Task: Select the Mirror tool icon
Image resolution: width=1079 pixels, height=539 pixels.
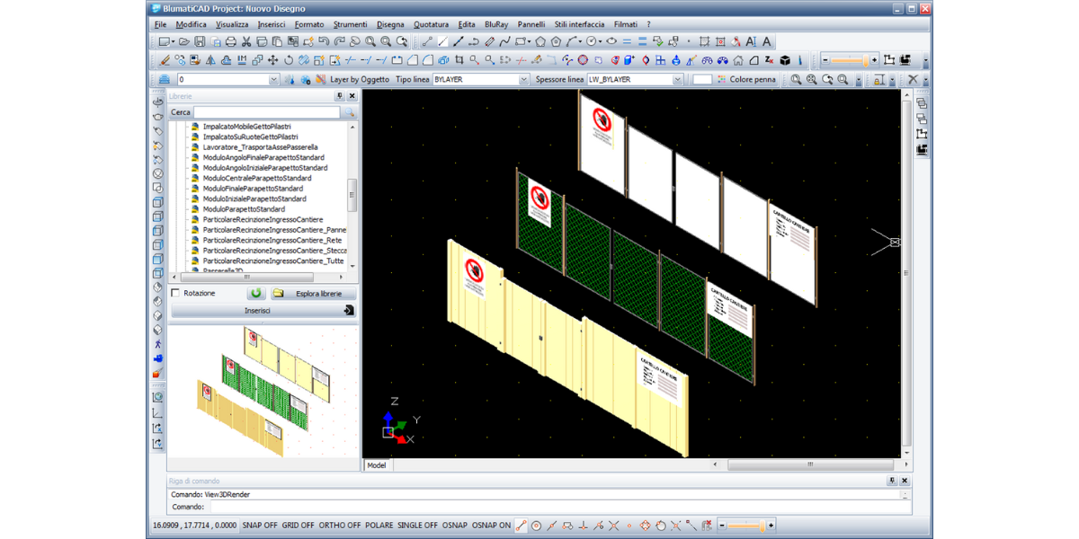Action: point(210,60)
